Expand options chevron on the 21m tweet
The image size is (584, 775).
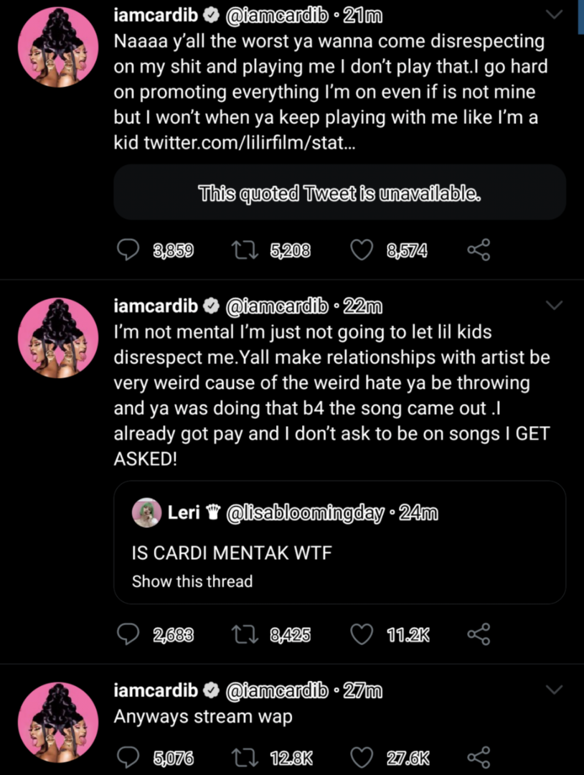pyautogui.click(x=555, y=15)
